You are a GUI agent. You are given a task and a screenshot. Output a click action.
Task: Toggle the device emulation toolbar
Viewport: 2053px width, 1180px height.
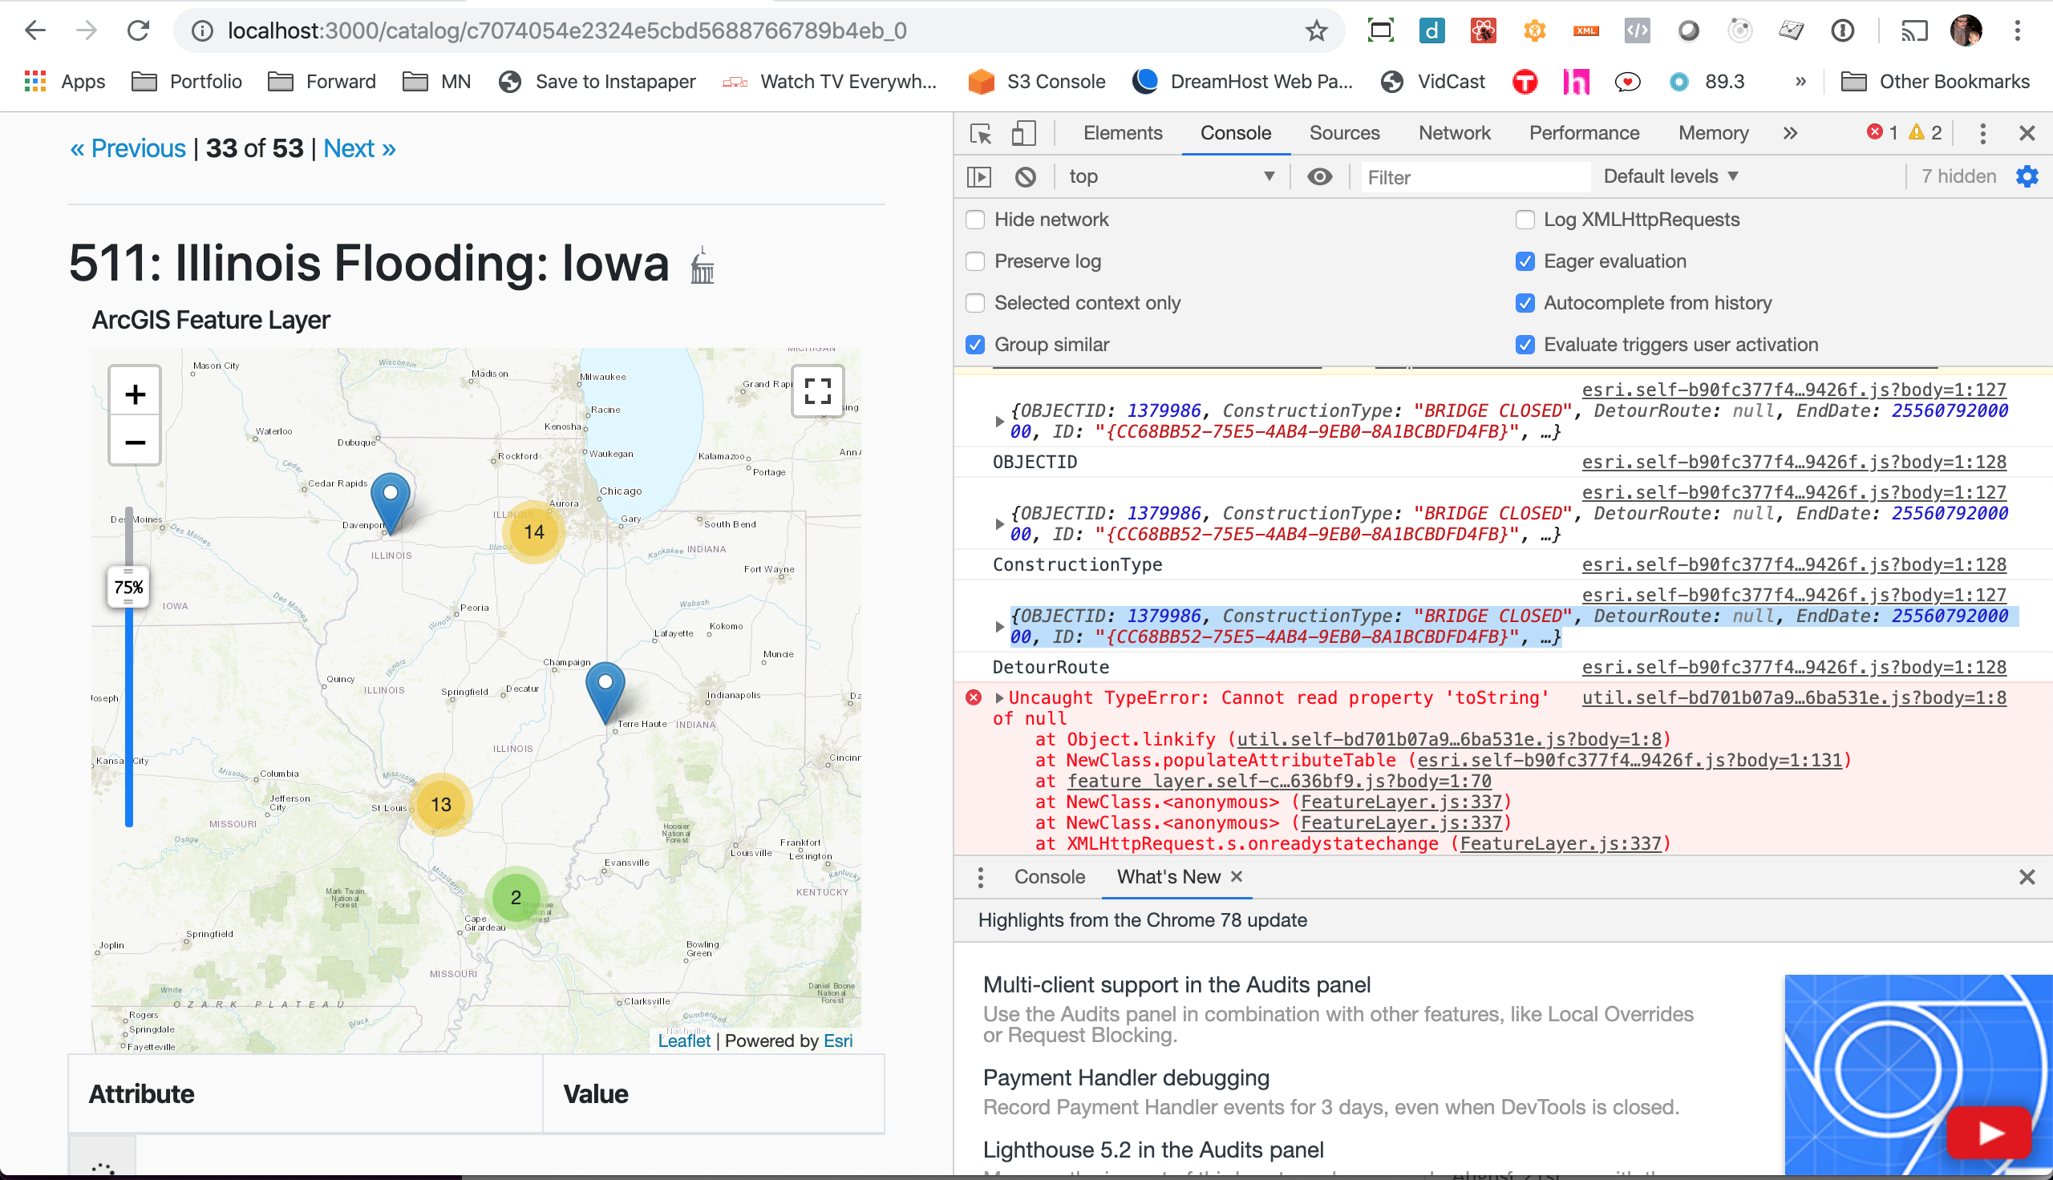pos(1022,134)
